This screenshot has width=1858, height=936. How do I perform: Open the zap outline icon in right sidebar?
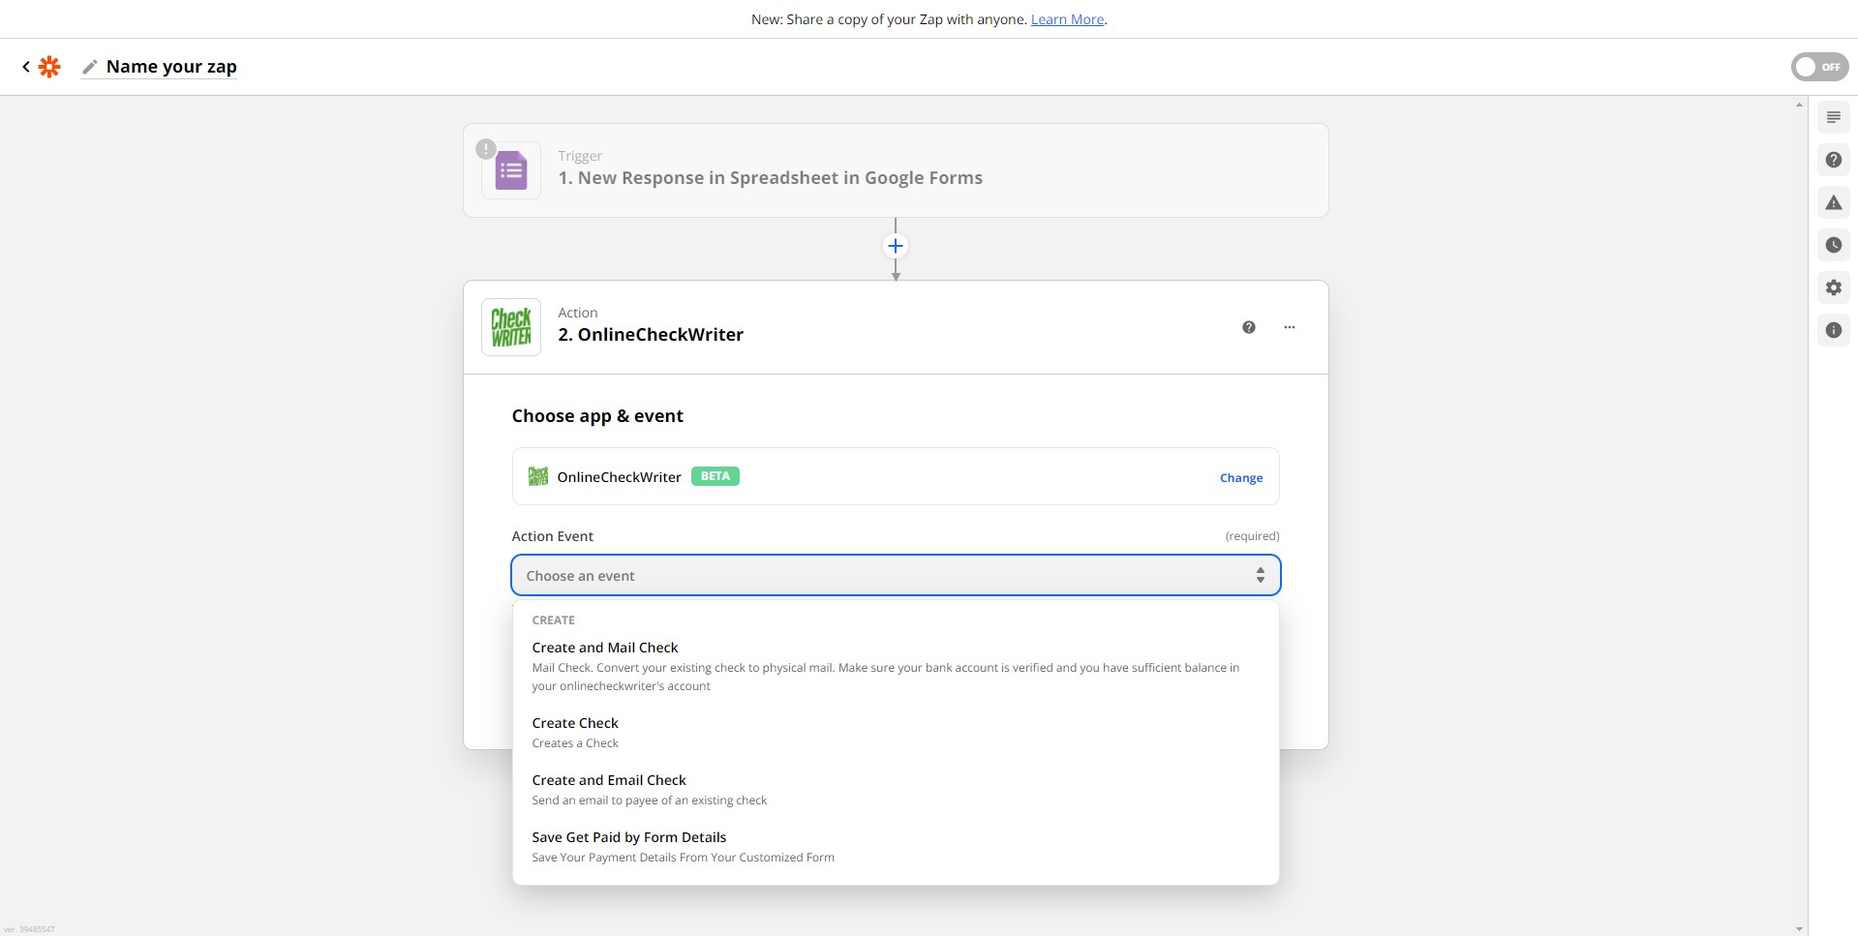pyautogui.click(x=1833, y=118)
